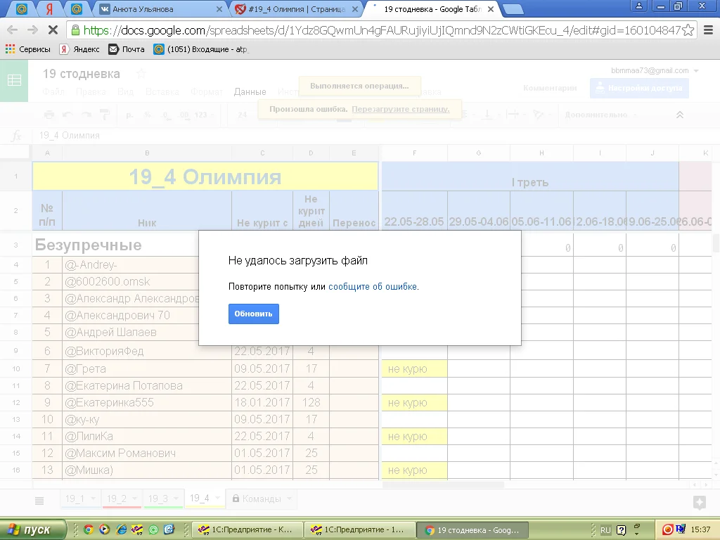Expand the 19_4 sheet tab dropdown arrow
The image size is (720, 540).
point(216,499)
